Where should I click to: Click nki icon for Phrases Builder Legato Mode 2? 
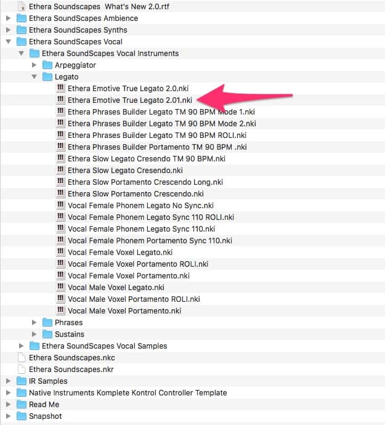(60, 124)
